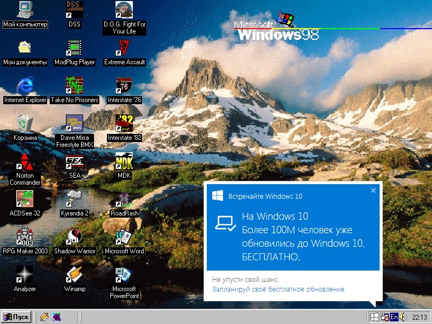Switch keyboard layout via En indicator
The image size is (432, 324).
point(394,317)
